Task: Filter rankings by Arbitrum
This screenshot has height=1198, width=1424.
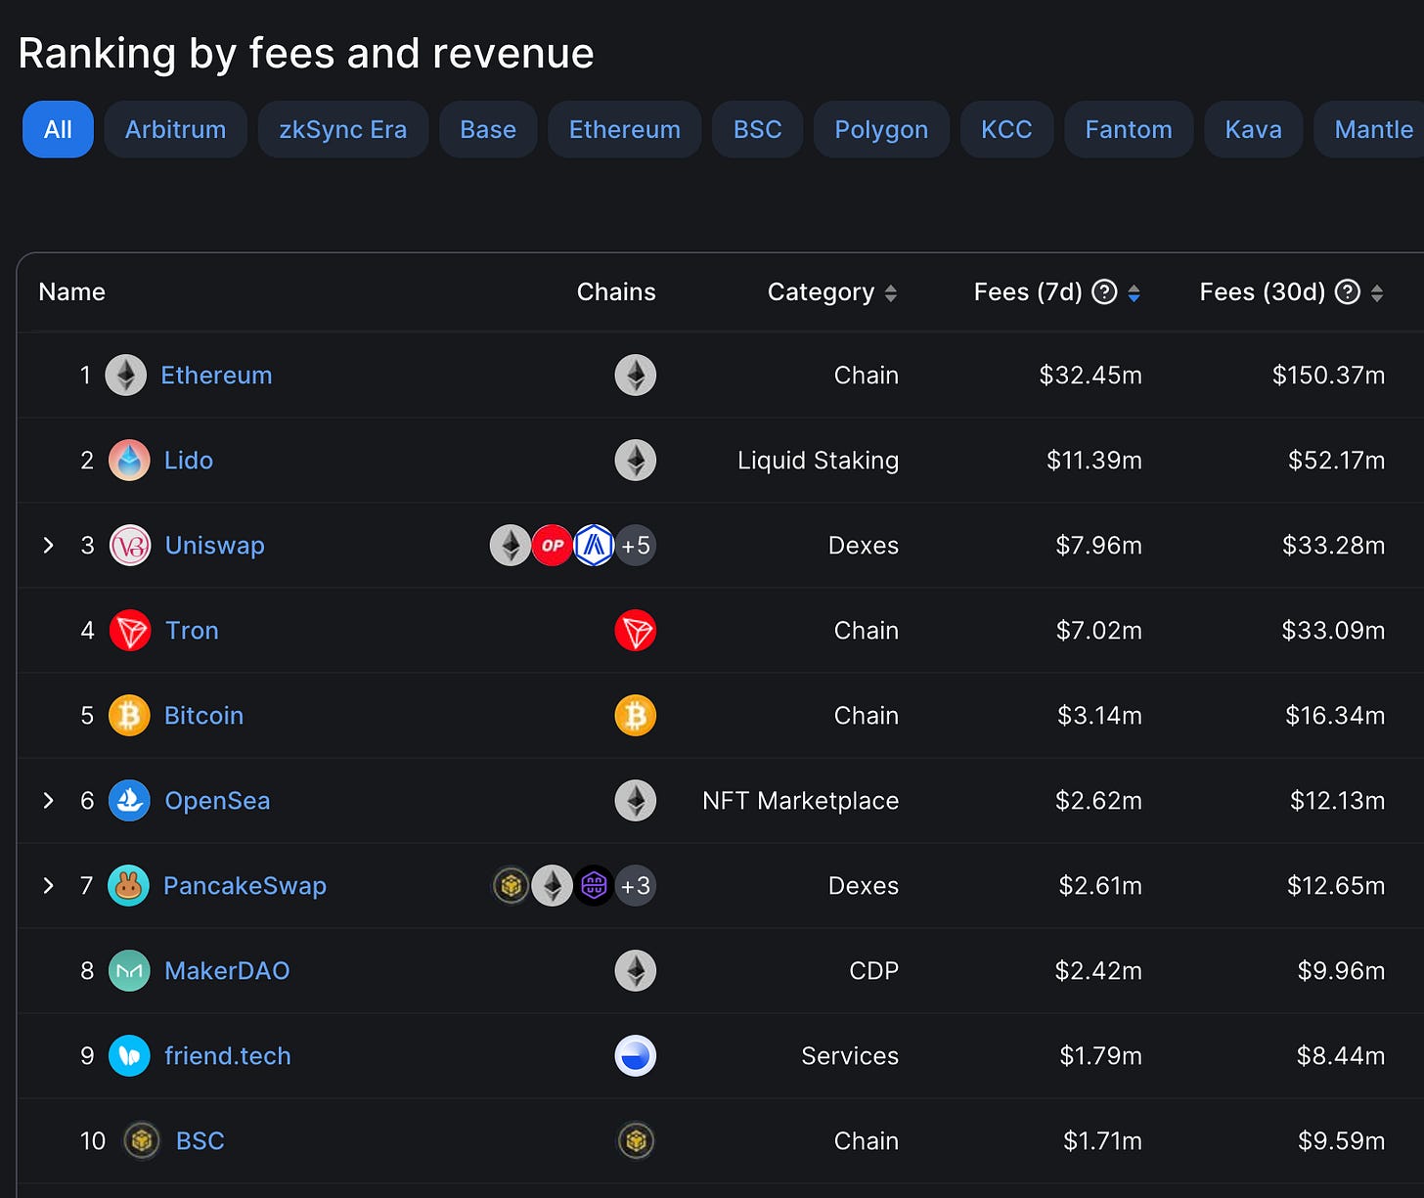Action: 176,129
